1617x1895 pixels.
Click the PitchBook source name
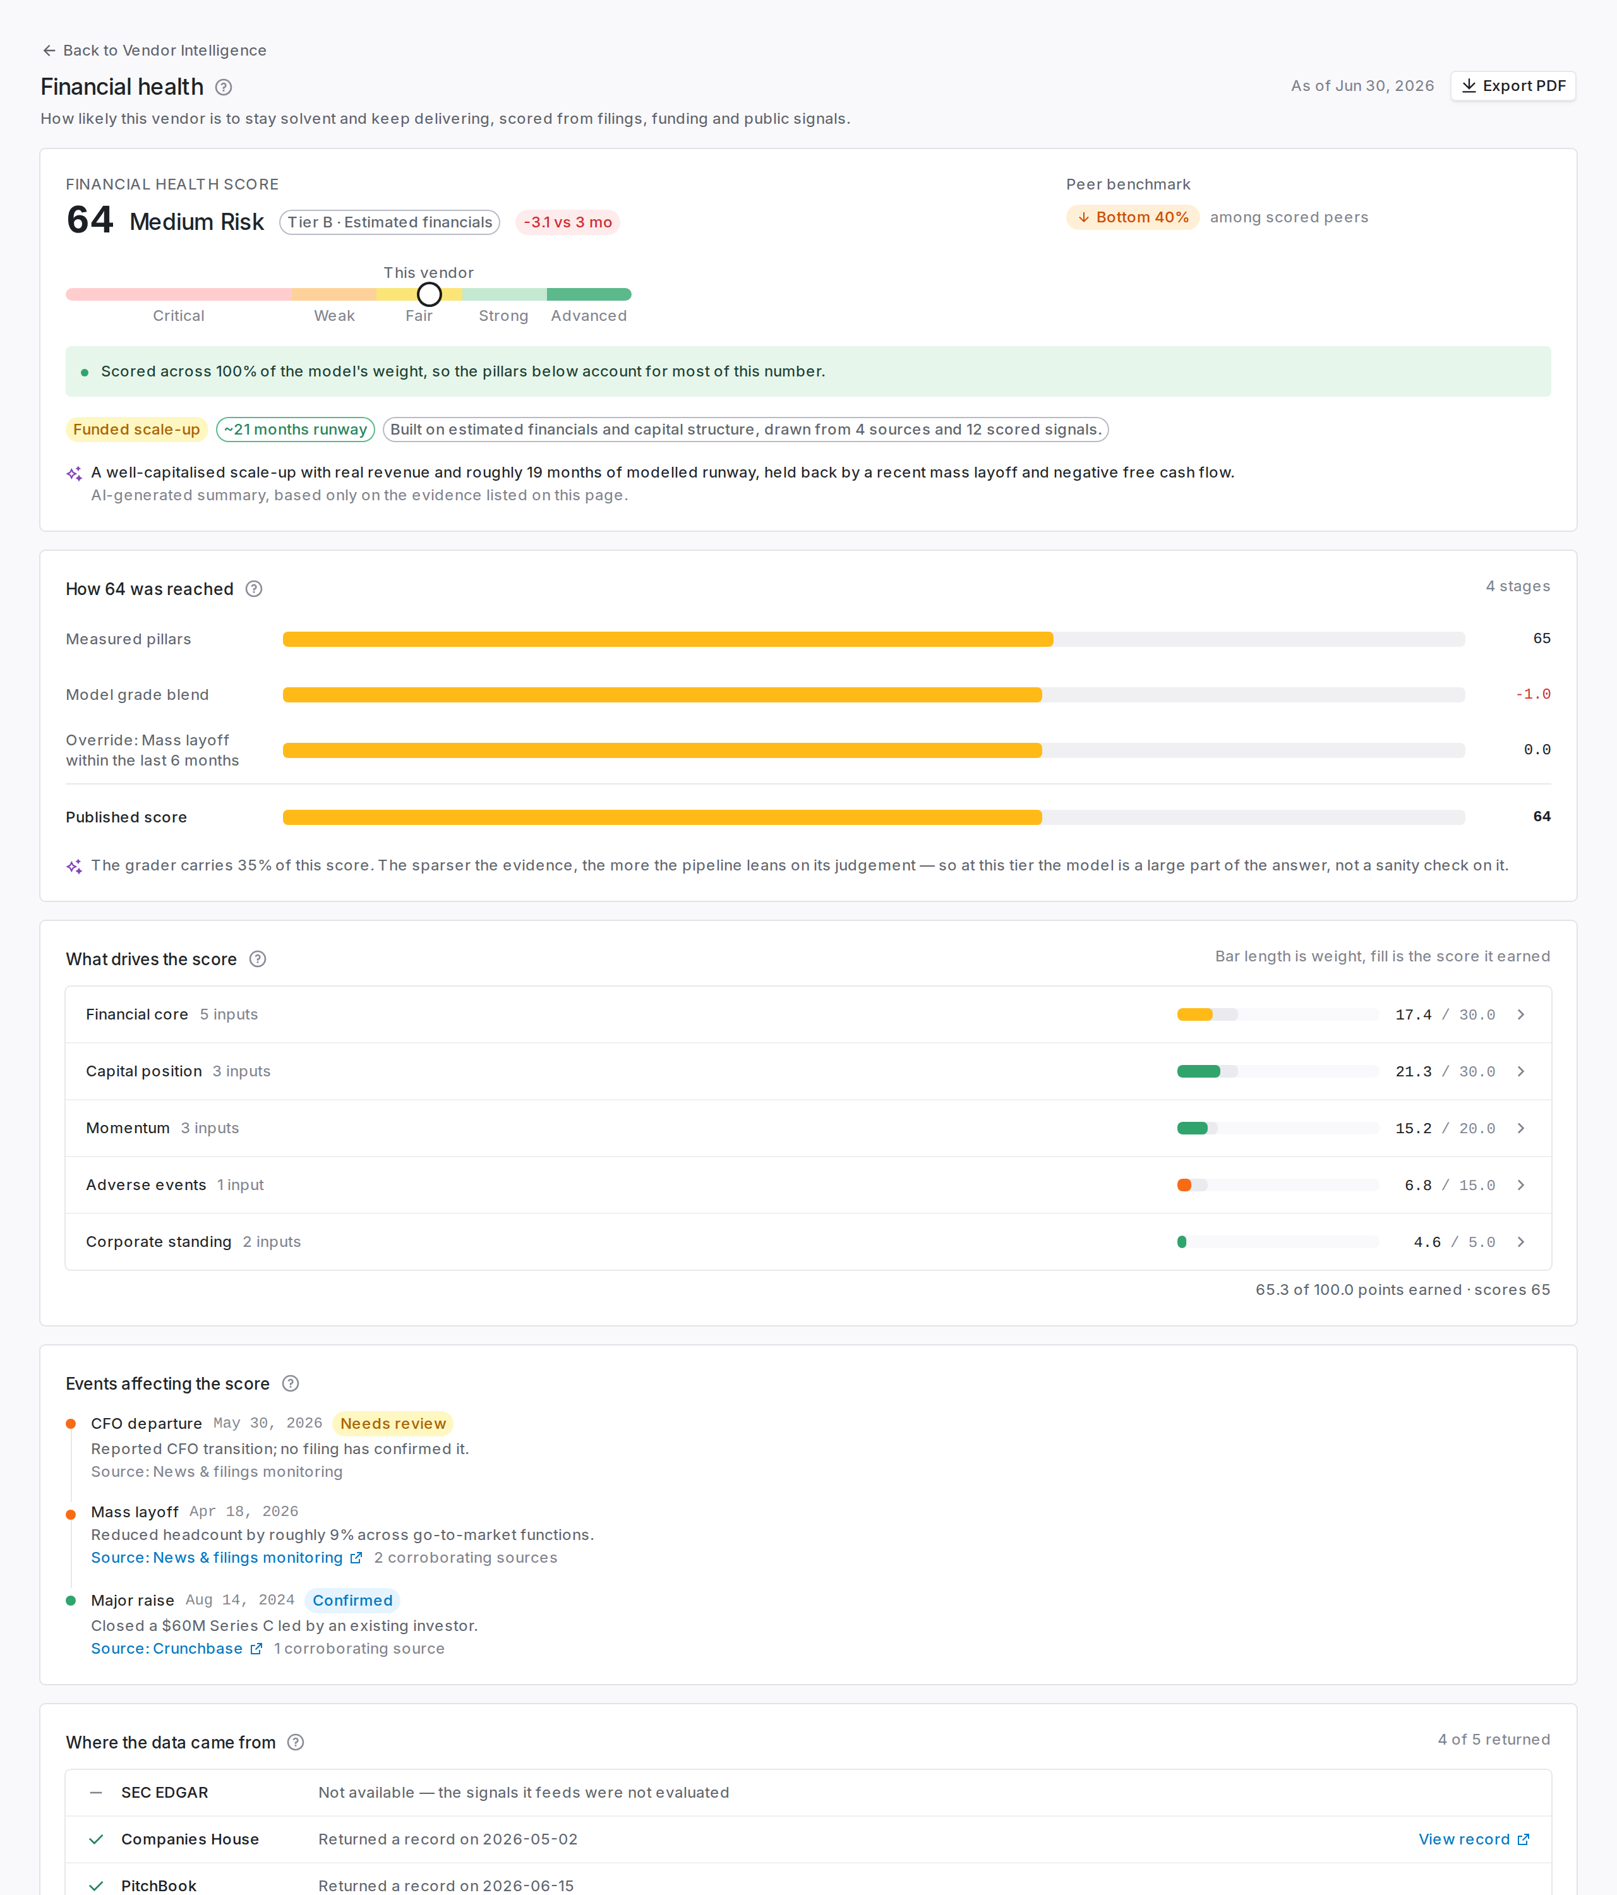pyautogui.click(x=159, y=1886)
